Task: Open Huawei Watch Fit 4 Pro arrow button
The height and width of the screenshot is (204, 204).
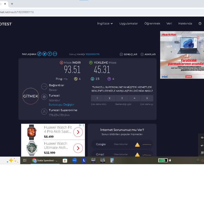Action: pyautogui.click(x=78, y=132)
